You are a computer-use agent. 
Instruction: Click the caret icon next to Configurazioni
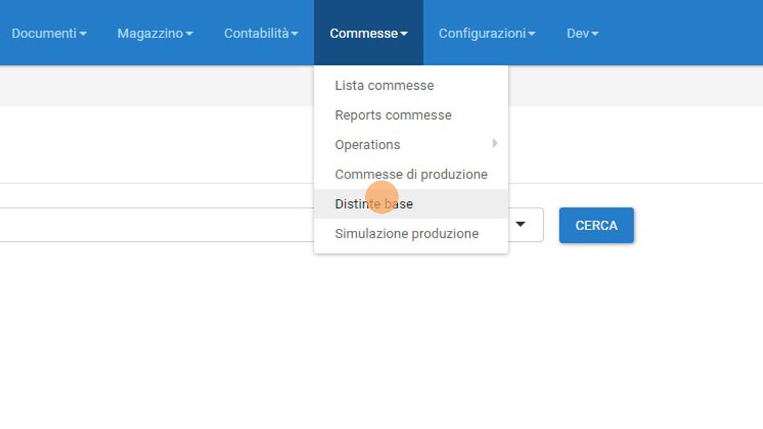[531, 34]
